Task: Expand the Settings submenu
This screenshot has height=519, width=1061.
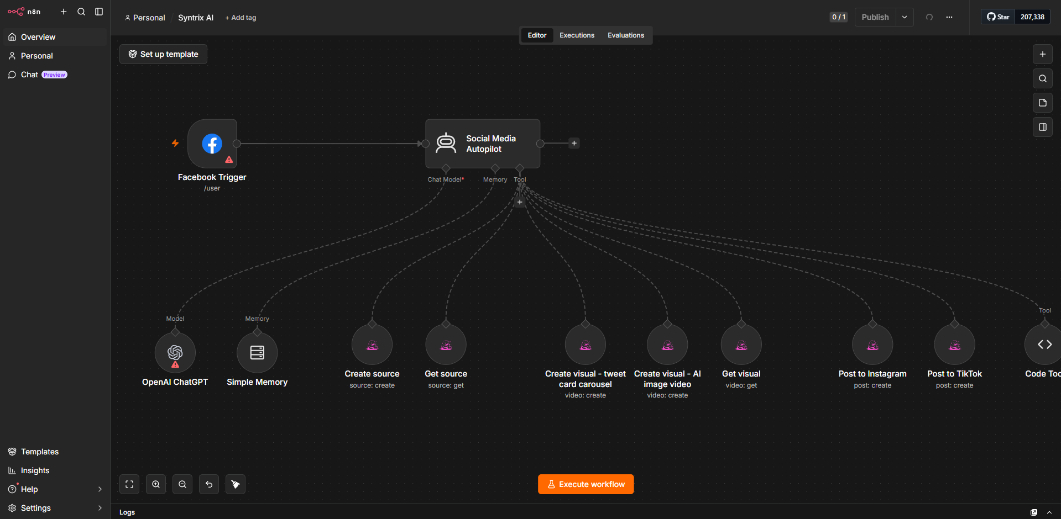Action: tap(100, 508)
